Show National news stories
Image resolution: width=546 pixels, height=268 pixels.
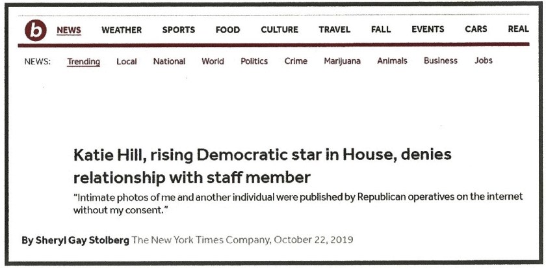169,62
